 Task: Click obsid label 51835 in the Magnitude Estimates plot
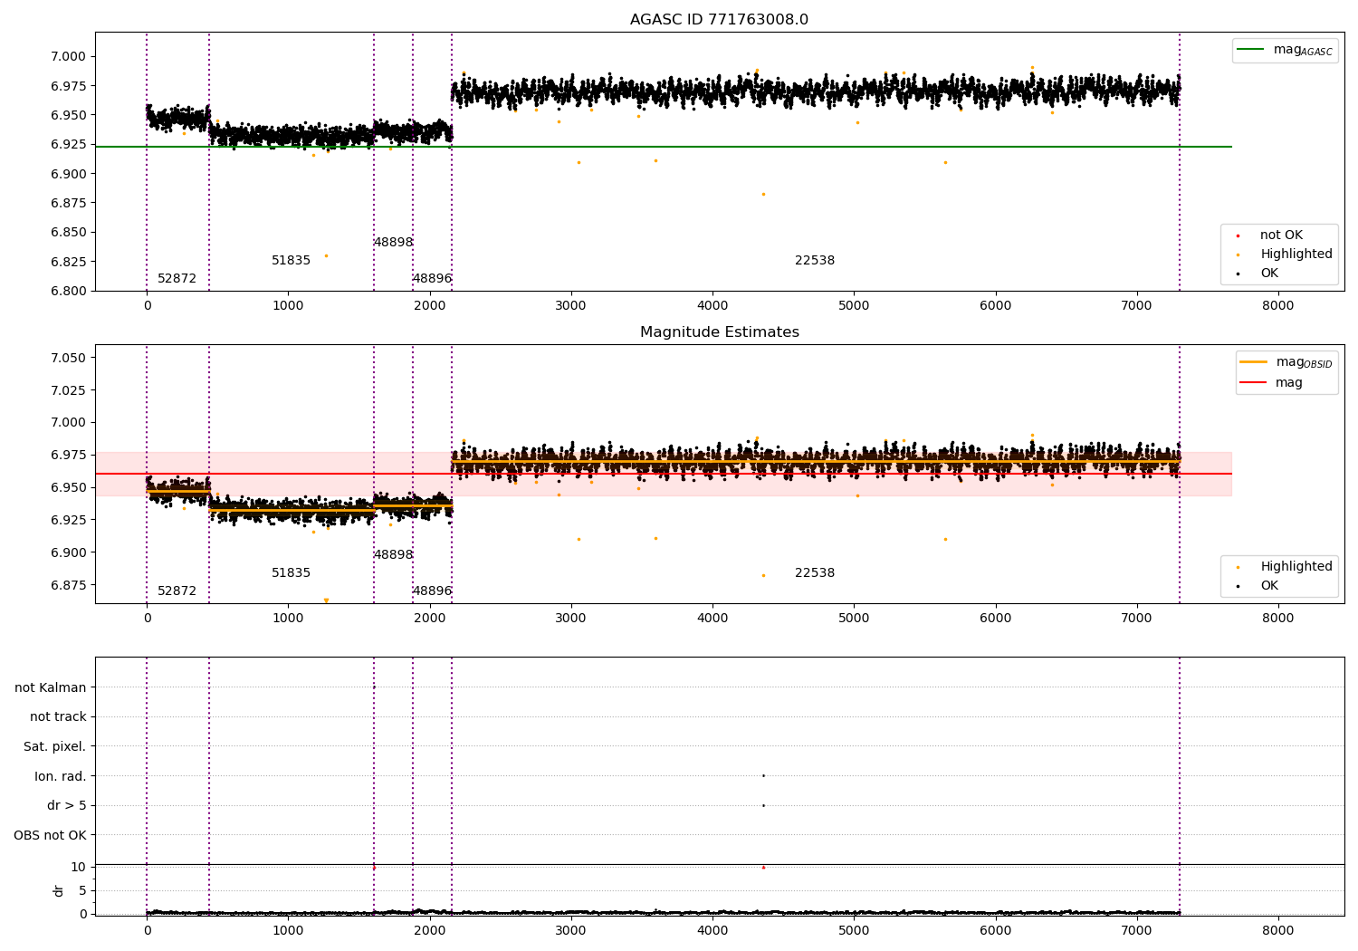(x=291, y=573)
